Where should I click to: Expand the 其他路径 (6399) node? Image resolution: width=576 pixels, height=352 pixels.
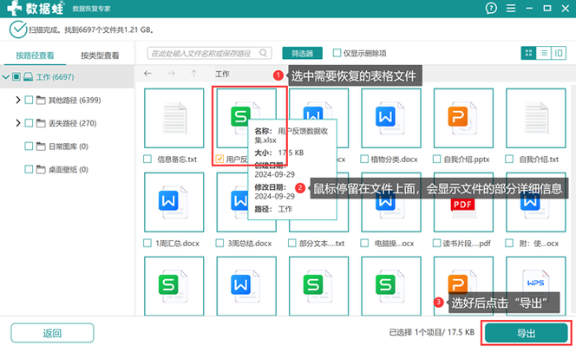point(18,100)
